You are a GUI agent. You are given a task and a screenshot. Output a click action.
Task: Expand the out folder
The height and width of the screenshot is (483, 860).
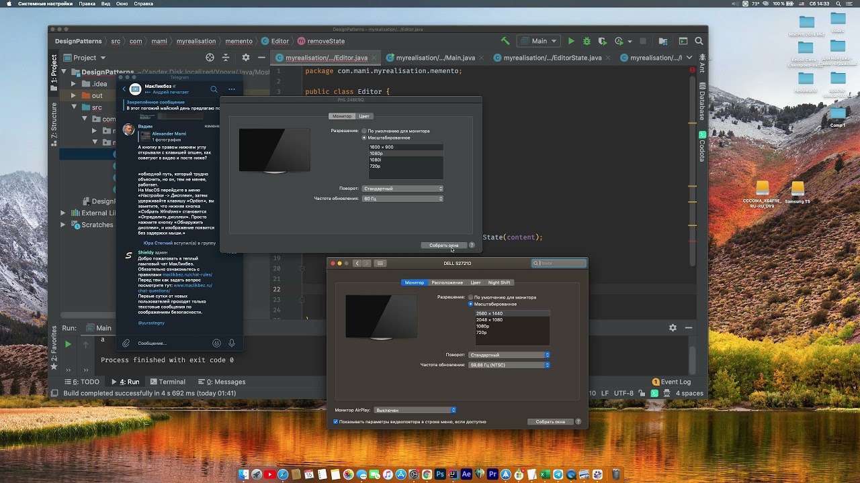tap(74, 95)
